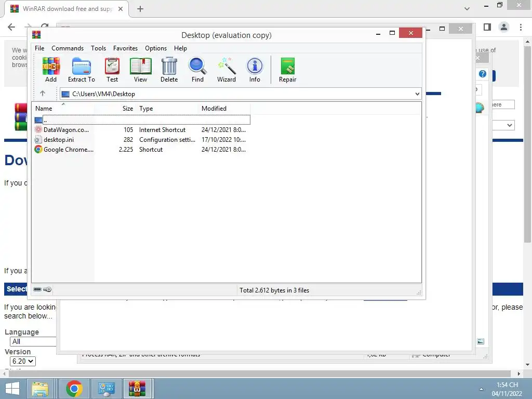Toggle Chrome side panel icon
This screenshot has height=399, width=532.
coord(487,27)
